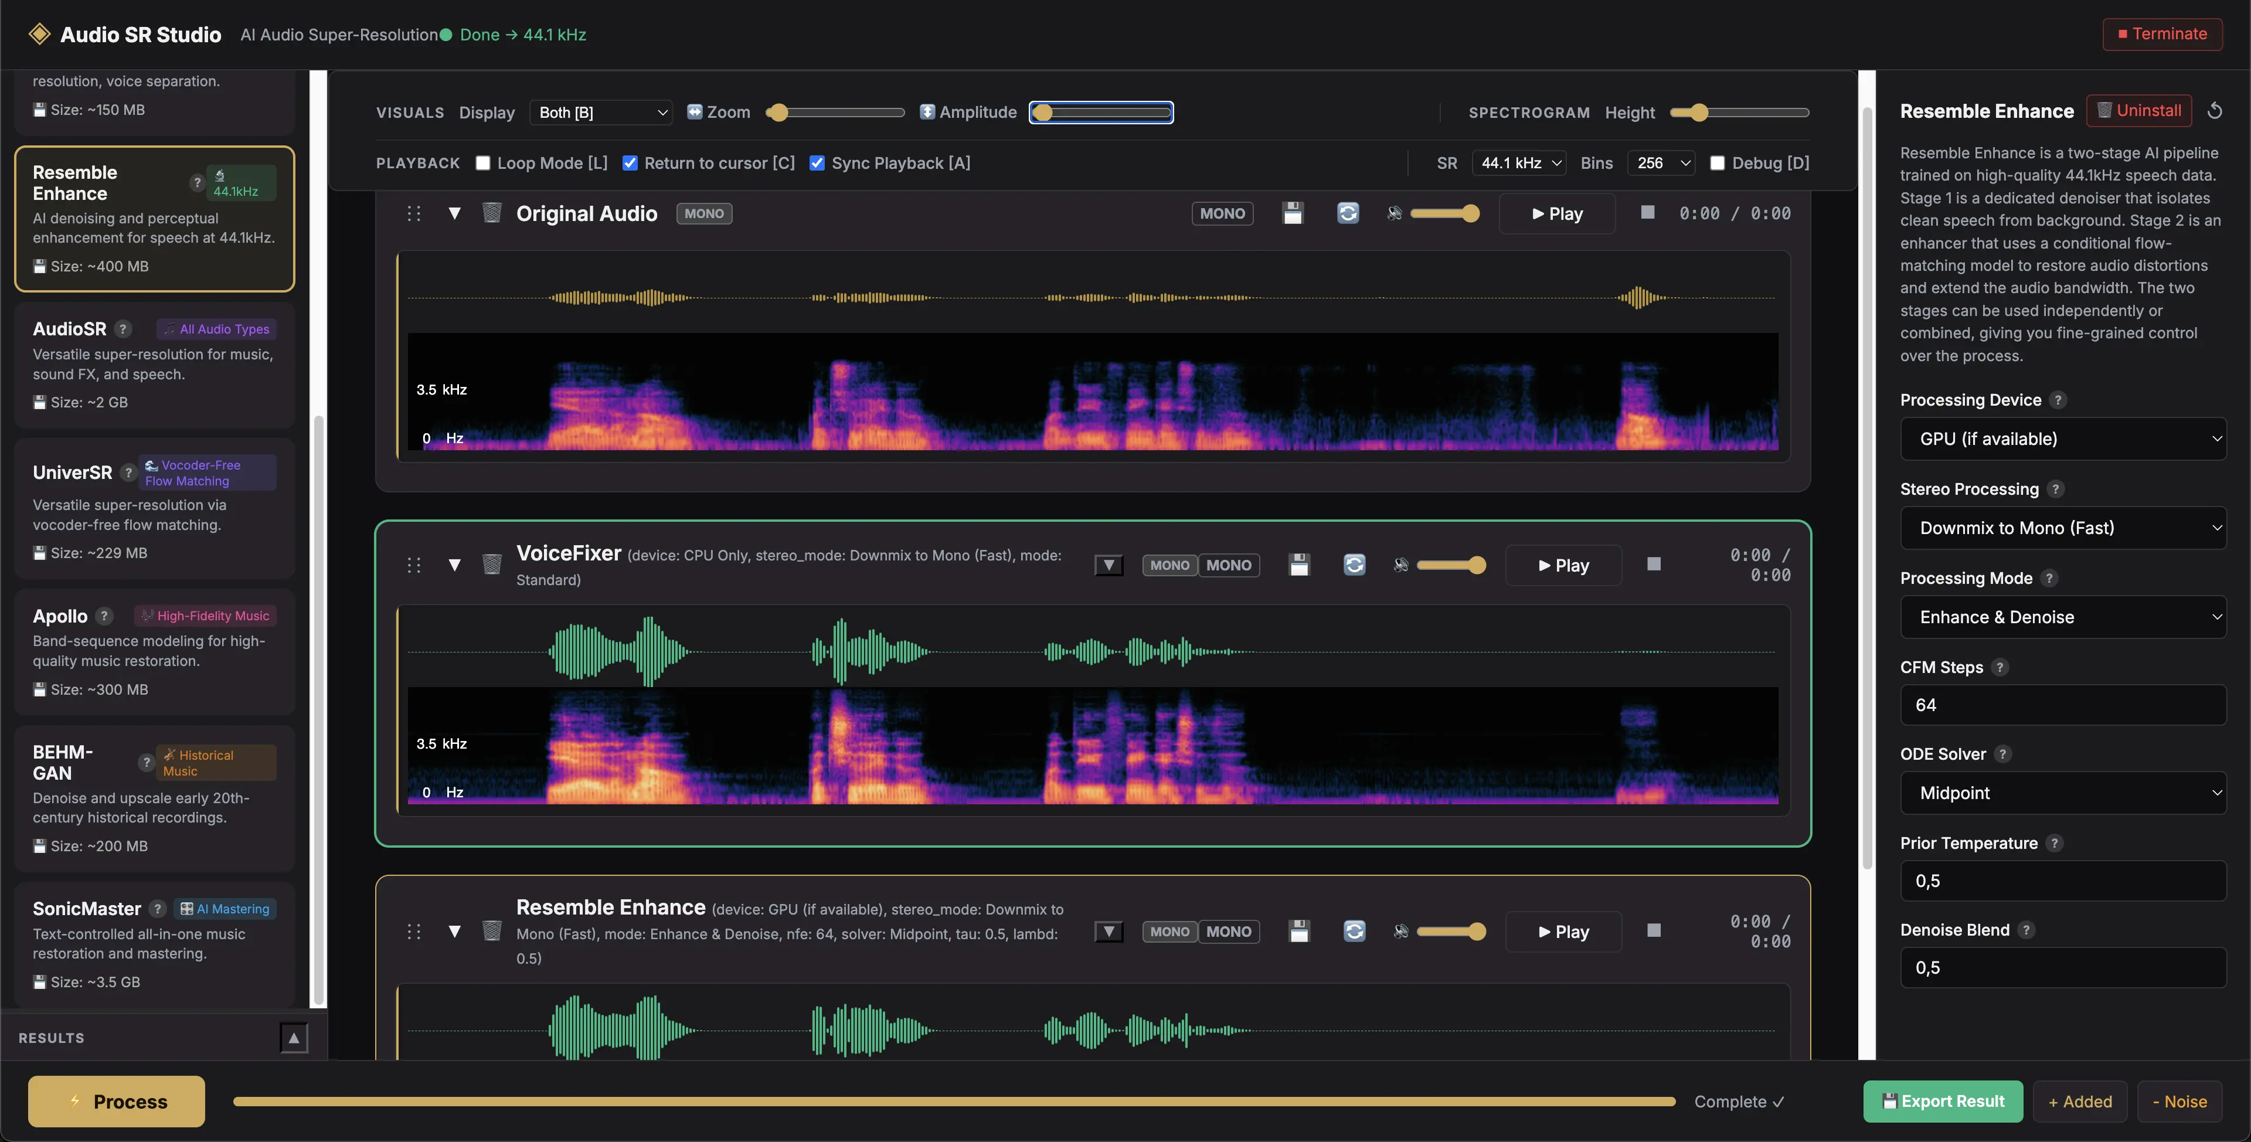The height and width of the screenshot is (1142, 2251).
Task: Show help for Processing Device setting
Action: click(2058, 400)
